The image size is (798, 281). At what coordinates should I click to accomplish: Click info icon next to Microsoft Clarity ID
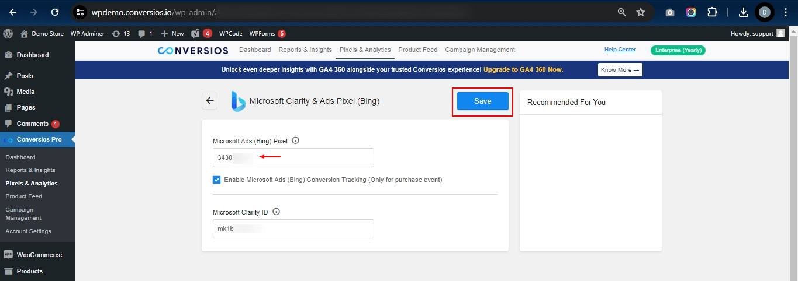tap(277, 212)
